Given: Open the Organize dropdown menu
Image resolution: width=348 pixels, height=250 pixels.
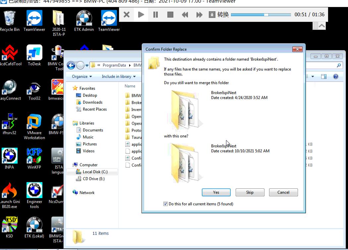Looking at the screenshot, I should coord(82,77).
